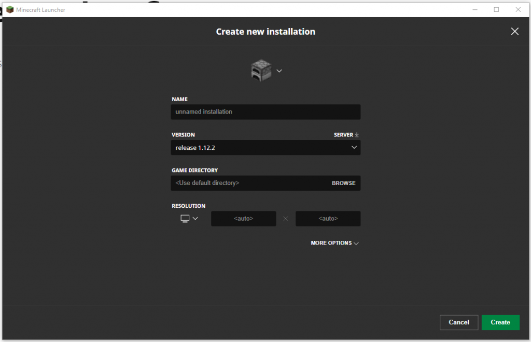Click the furnace installation icon
Viewport: 531px width, 342px height.
261,70
